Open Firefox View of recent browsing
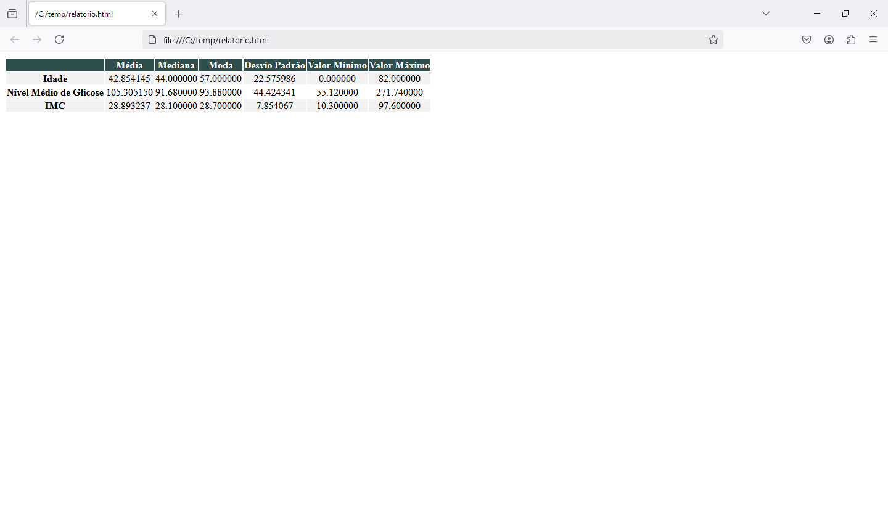 [12, 14]
